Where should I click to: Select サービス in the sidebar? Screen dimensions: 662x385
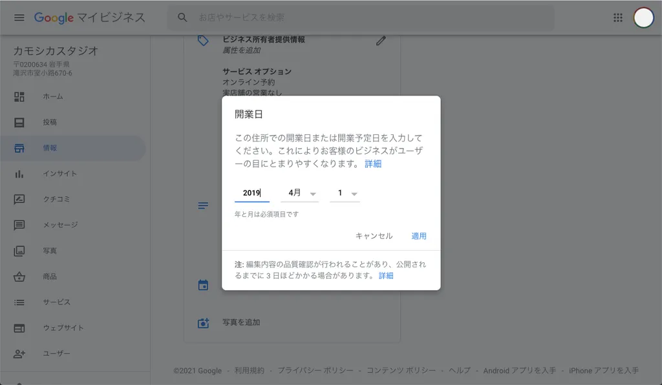tap(72, 302)
